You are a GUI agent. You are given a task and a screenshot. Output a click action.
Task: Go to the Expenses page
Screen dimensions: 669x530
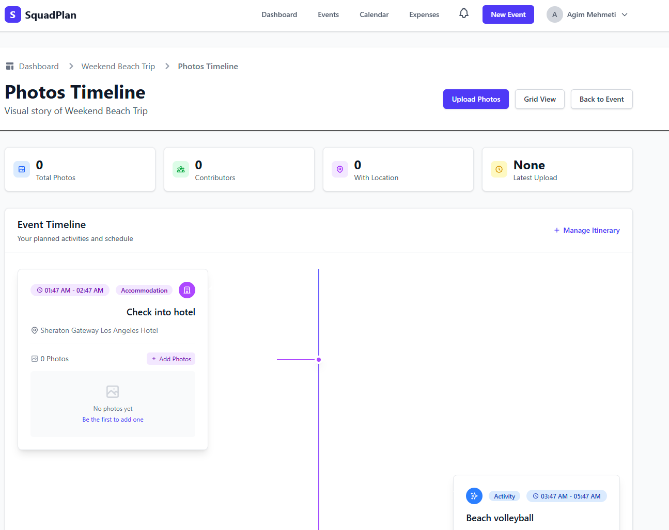[x=424, y=14]
